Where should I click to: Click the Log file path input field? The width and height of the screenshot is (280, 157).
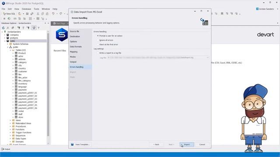pyautogui.click(x=157, y=58)
